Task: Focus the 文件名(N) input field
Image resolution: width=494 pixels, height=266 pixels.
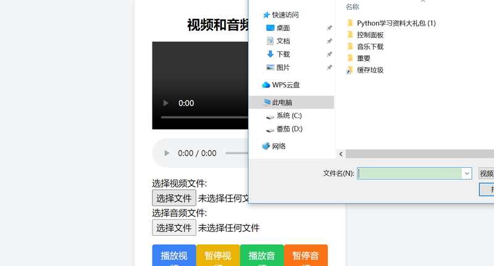Action: tap(409, 173)
